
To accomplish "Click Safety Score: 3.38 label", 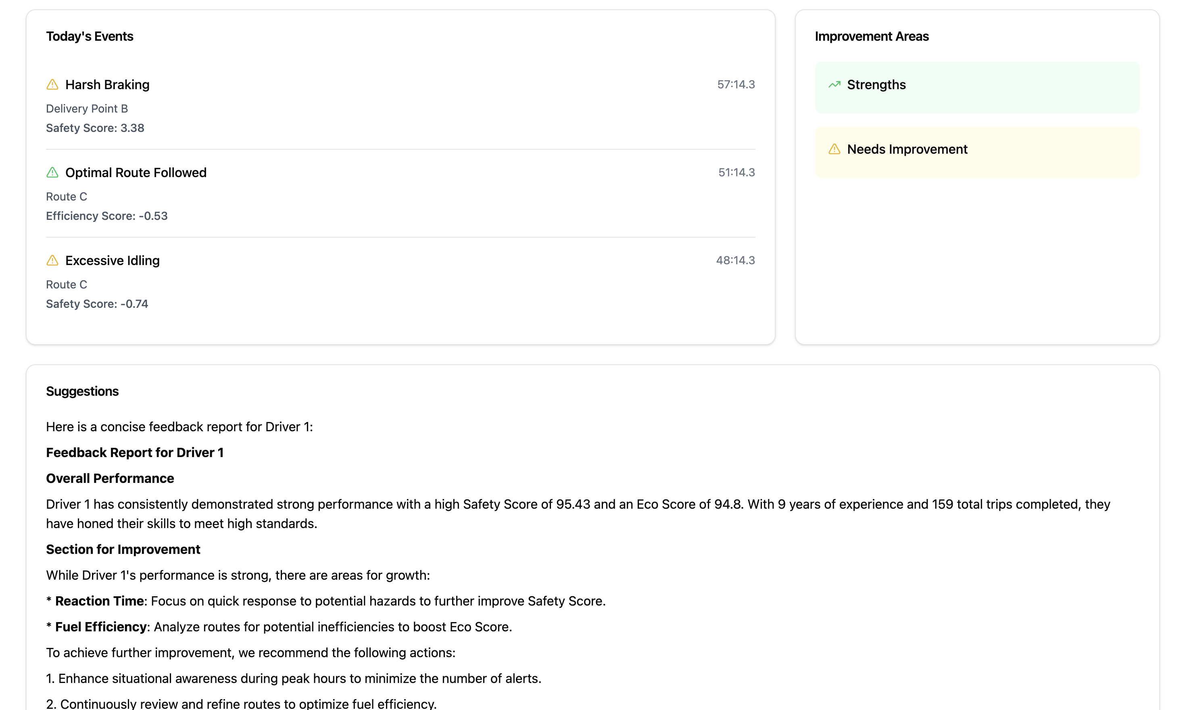I will (95, 128).
